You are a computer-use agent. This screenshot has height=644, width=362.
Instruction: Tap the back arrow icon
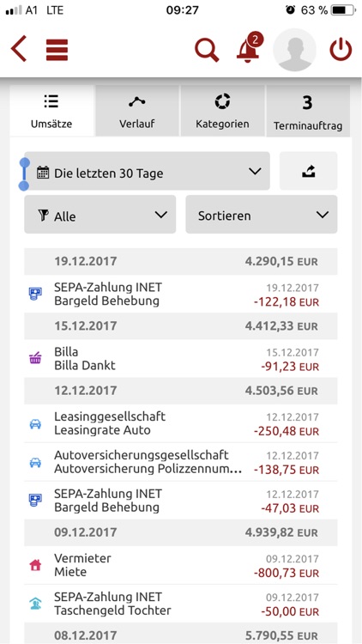click(x=19, y=49)
